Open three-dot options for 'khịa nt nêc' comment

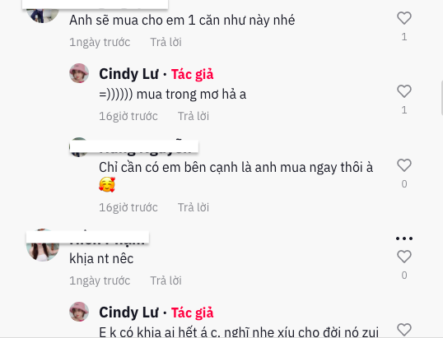[x=404, y=238]
